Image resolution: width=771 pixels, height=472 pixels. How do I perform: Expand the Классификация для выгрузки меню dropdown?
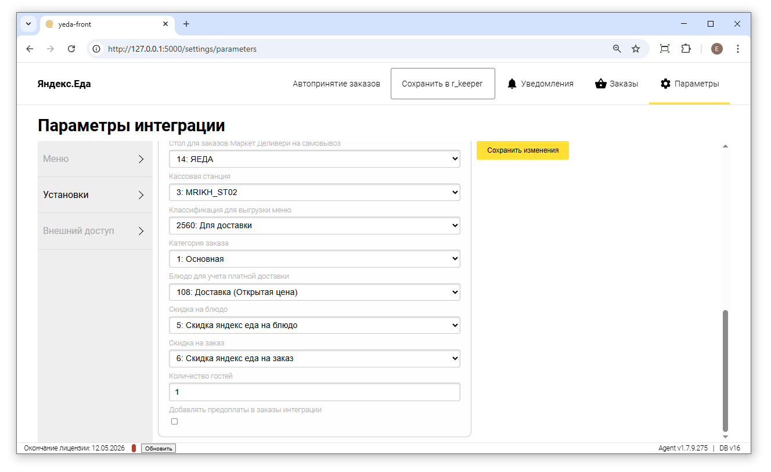coord(314,225)
